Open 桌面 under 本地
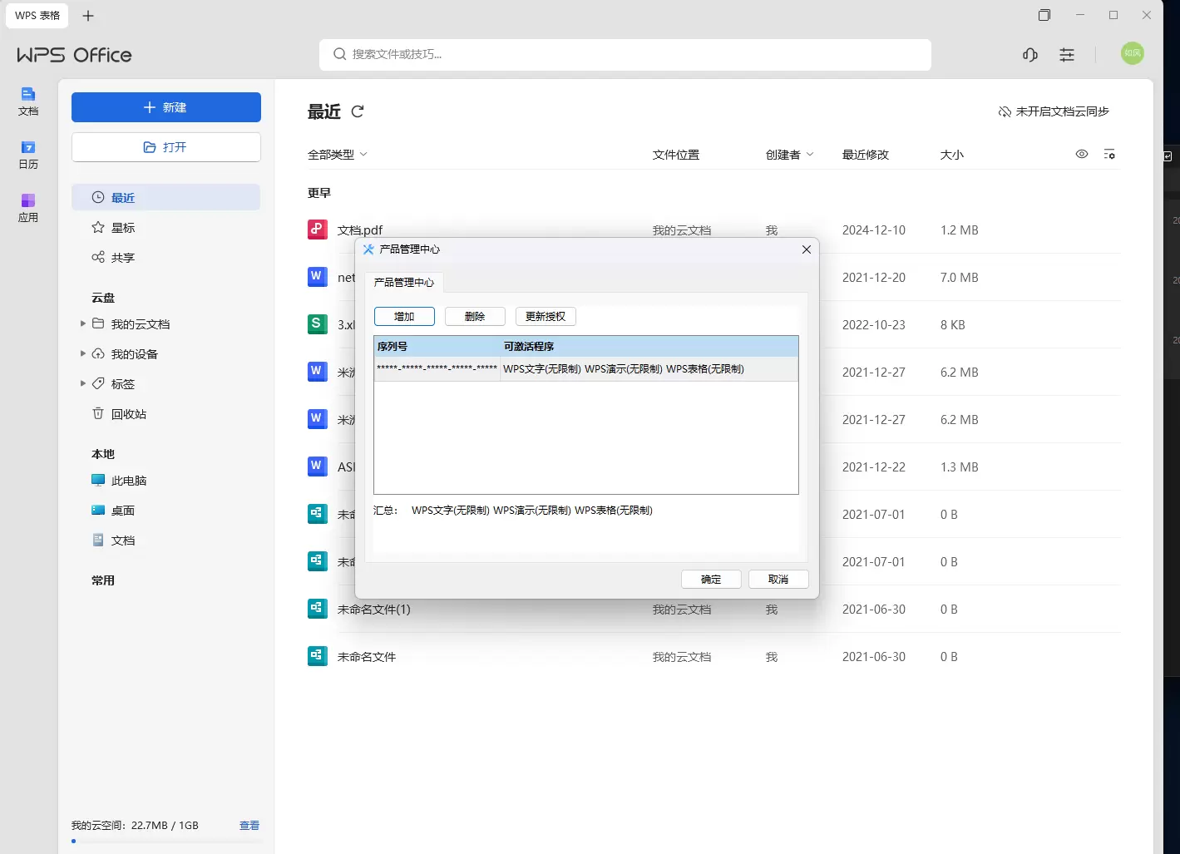This screenshot has height=854, width=1180. 165,510
